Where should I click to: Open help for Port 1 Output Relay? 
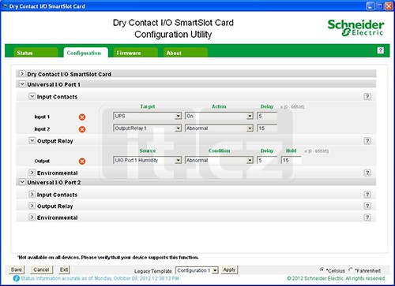pos(367,141)
